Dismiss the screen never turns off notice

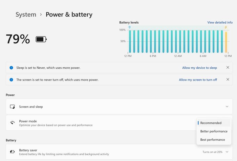(x=228, y=80)
